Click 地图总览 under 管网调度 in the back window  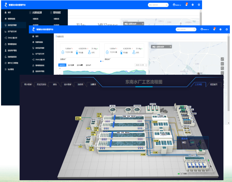pyautogui.click(x=56, y=19)
